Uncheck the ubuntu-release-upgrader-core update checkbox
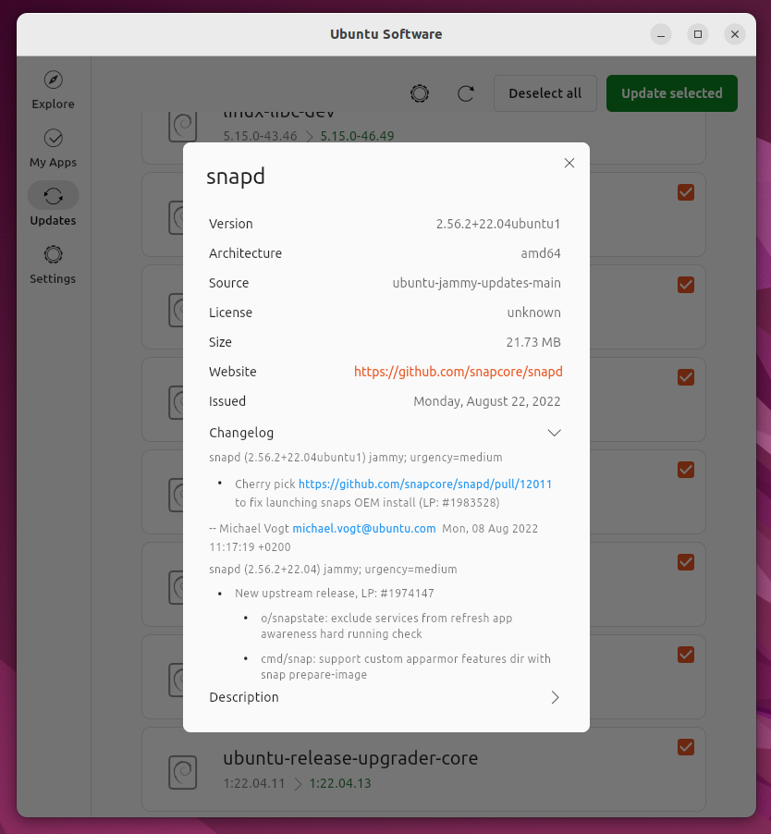 pyautogui.click(x=686, y=747)
